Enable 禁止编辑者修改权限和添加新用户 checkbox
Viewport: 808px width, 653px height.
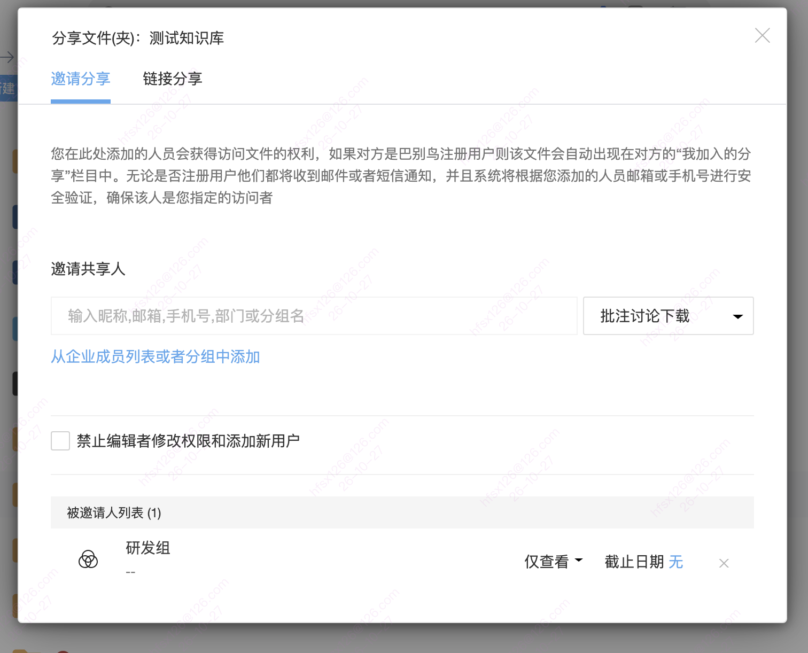(60, 441)
